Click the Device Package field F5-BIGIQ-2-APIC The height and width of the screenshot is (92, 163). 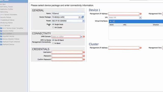tap(65, 17)
